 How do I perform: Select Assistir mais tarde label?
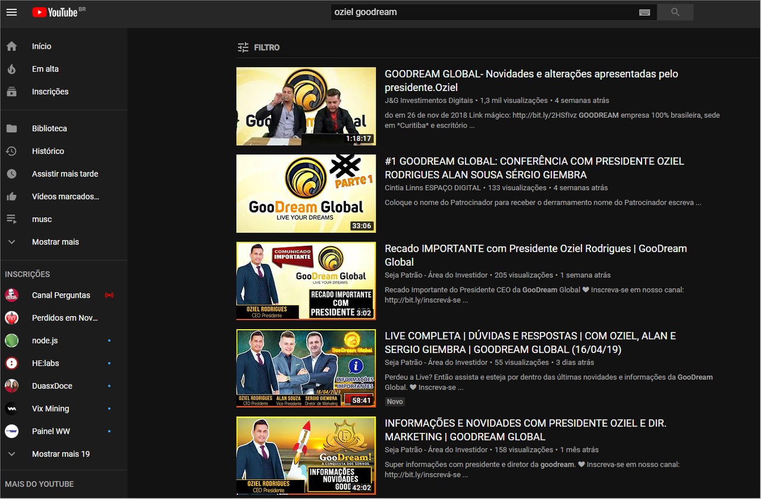[65, 173]
